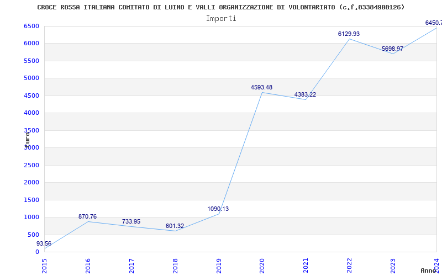This screenshot has width=442, height=276.
Task: Select the 2021 x-axis label
Action: point(306,266)
